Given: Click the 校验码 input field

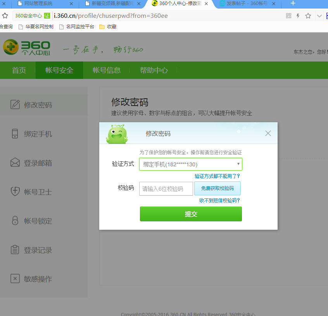Looking at the screenshot, I should pos(166,189).
